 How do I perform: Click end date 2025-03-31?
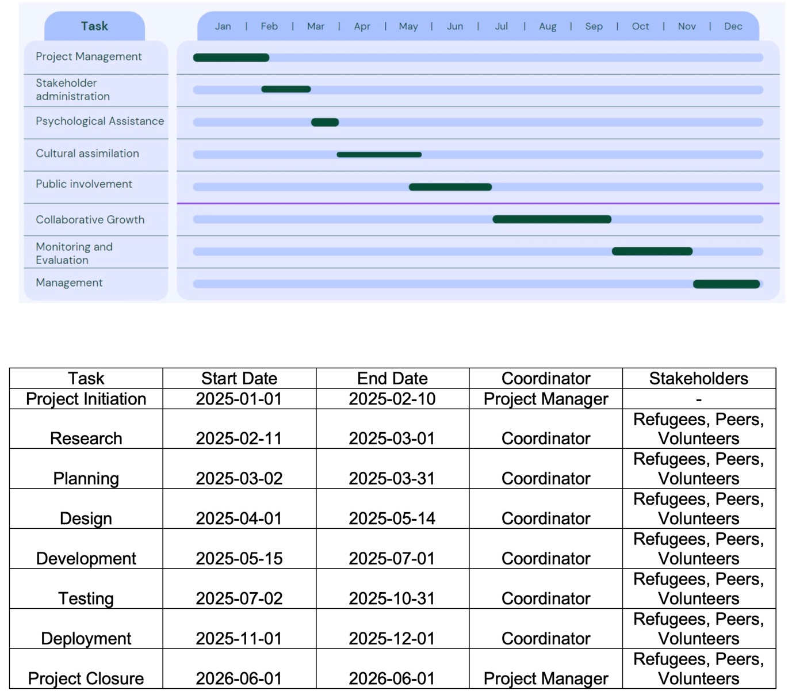point(392,479)
